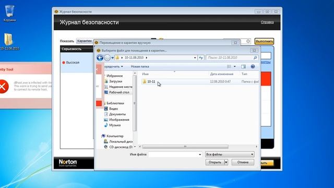The width and height of the screenshot is (334, 188).
Task: Select the 10-11.08.2010 desktop folder
Action: click(9, 42)
